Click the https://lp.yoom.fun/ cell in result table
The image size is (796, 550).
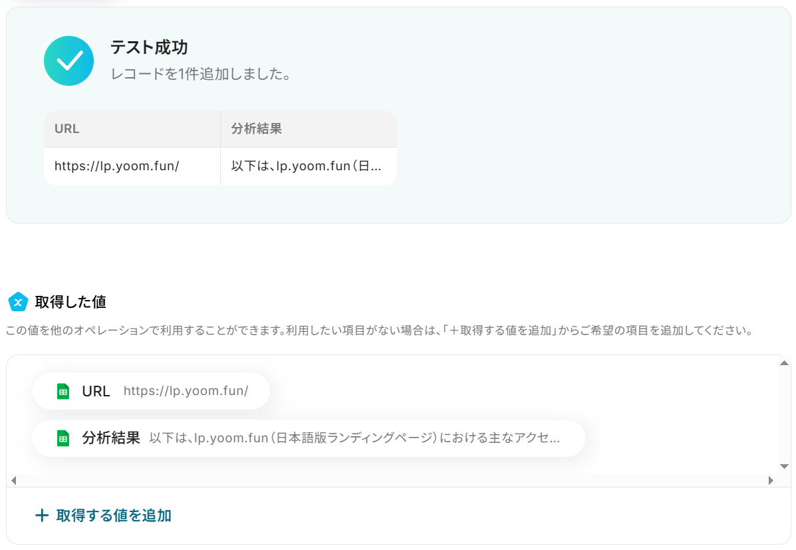point(132,166)
